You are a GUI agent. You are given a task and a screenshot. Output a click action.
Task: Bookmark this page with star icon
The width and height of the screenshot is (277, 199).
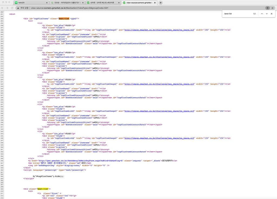273,8
